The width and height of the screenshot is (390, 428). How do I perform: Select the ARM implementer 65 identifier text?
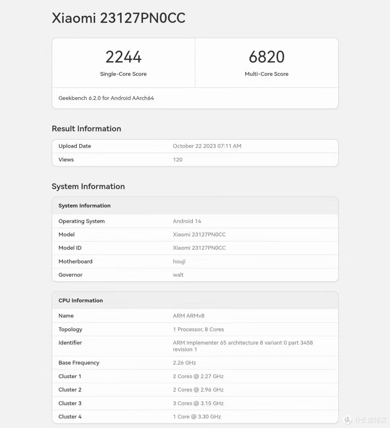tap(243, 346)
